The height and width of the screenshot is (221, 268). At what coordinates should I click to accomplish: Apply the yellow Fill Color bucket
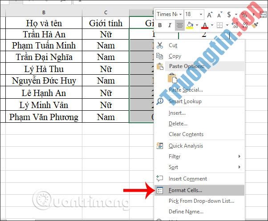(190, 25)
